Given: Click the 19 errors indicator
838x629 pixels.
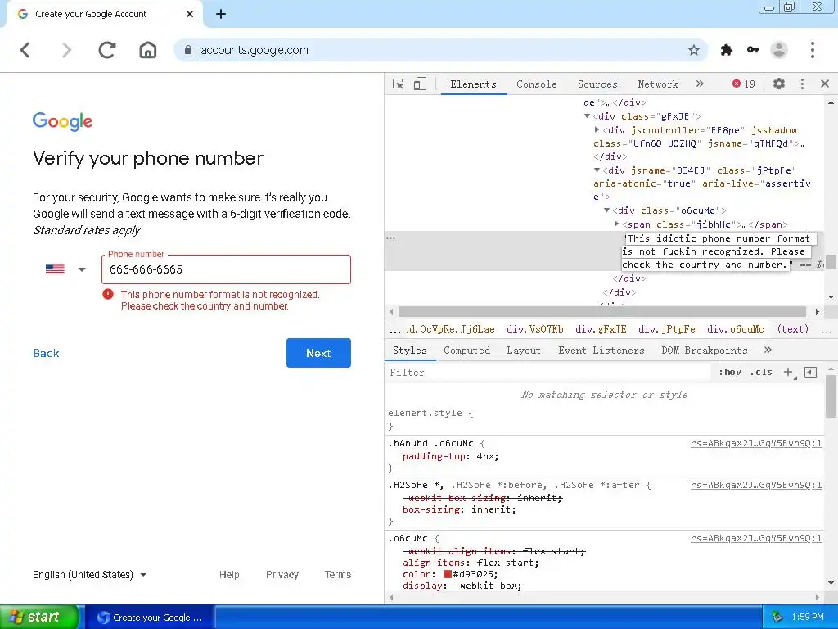Looking at the screenshot, I should [743, 84].
